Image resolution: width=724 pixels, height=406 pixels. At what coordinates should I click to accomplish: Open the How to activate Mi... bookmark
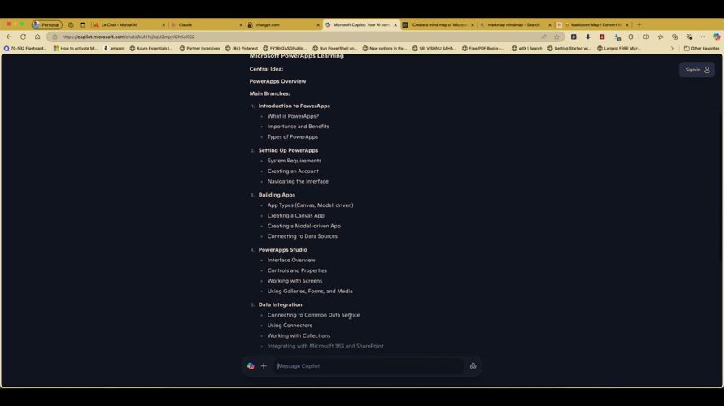(76, 49)
